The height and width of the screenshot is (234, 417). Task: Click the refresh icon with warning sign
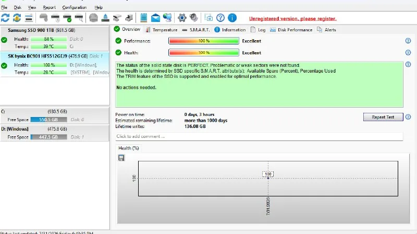click(x=17, y=18)
